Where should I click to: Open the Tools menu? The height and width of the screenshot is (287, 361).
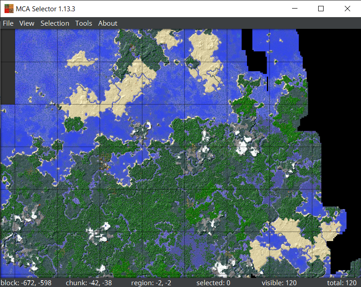pyautogui.click(x=83, y=23)
